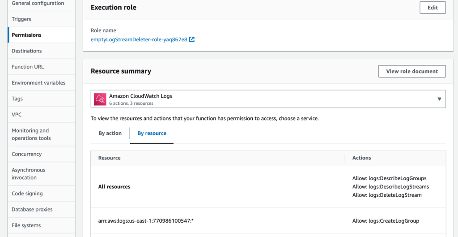Click the external link icon beside role name

(192, 39)
